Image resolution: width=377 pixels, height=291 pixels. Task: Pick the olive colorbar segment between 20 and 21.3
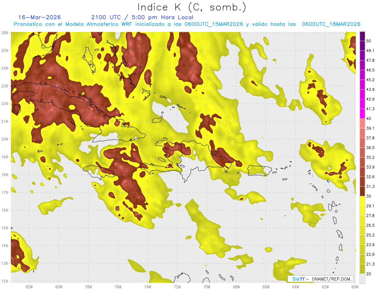(x=362, y=269)
